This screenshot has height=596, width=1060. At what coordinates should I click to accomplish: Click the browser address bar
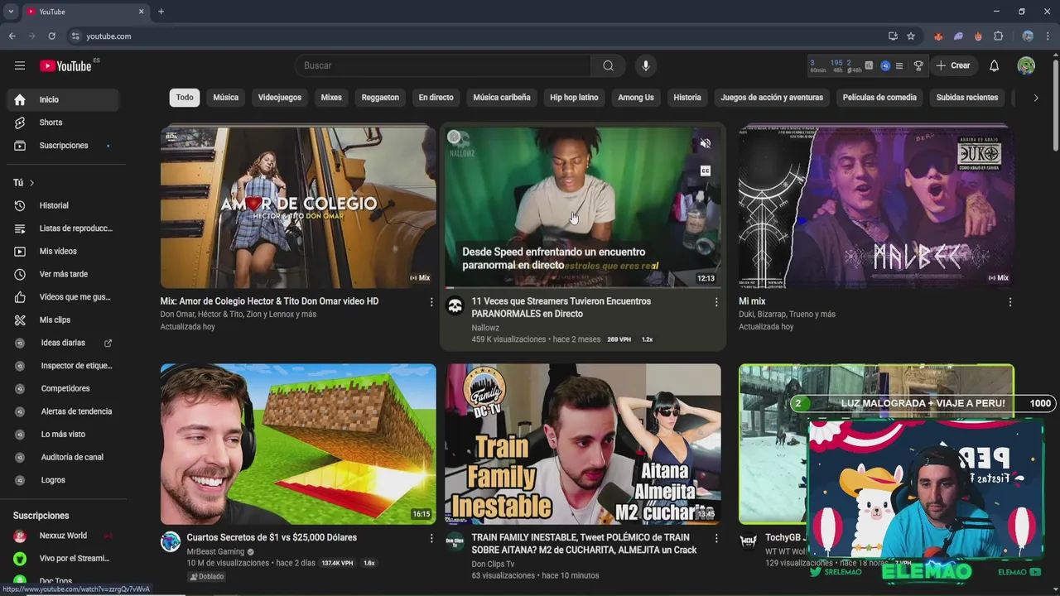pos(472,36)
